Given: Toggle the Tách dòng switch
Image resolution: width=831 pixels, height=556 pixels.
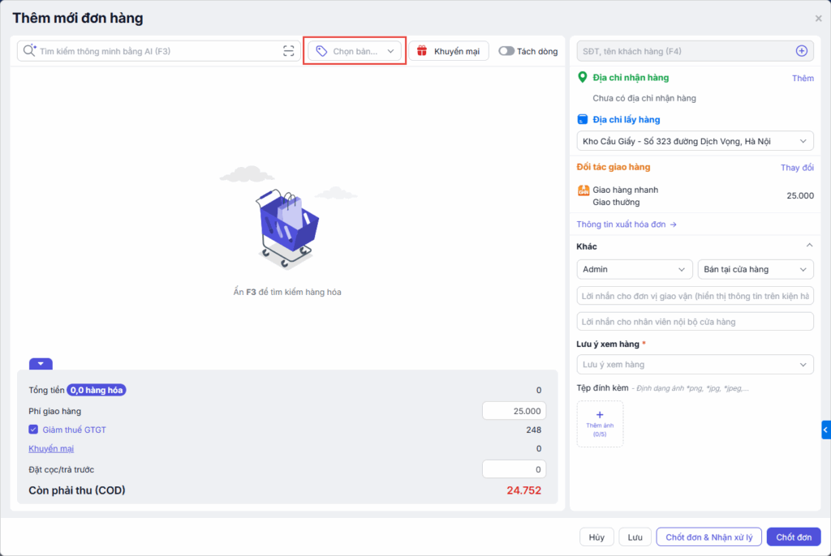Looking at the screenshot, I should (506, 51).
